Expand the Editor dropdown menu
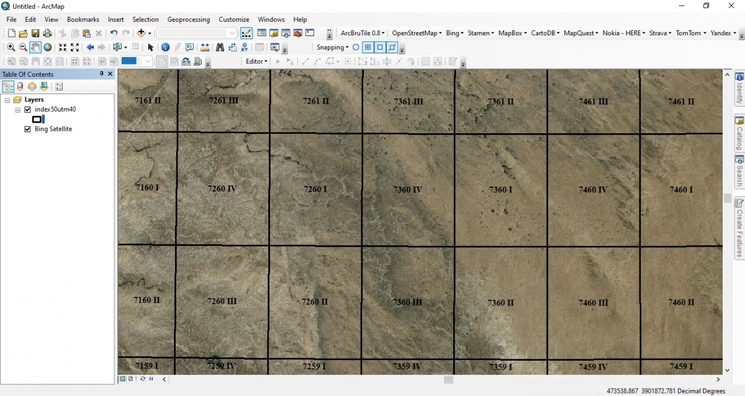The width and height of the screenshot is (745, 396). click(256, 61)
